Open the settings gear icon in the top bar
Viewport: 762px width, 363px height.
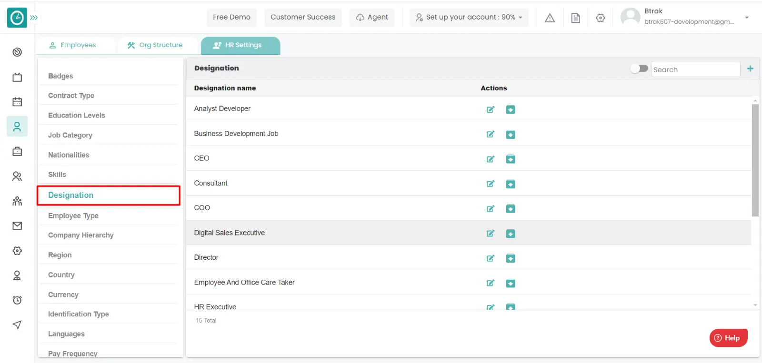[x=601, y=18]
